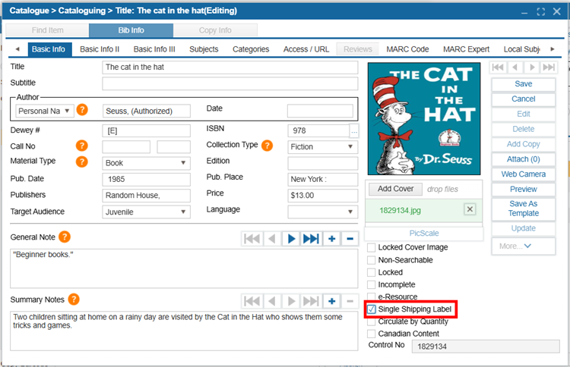Uncheck Single Shipping Label checkbox
Viewport: 570px width, 367px height.
tap(371, 309)
